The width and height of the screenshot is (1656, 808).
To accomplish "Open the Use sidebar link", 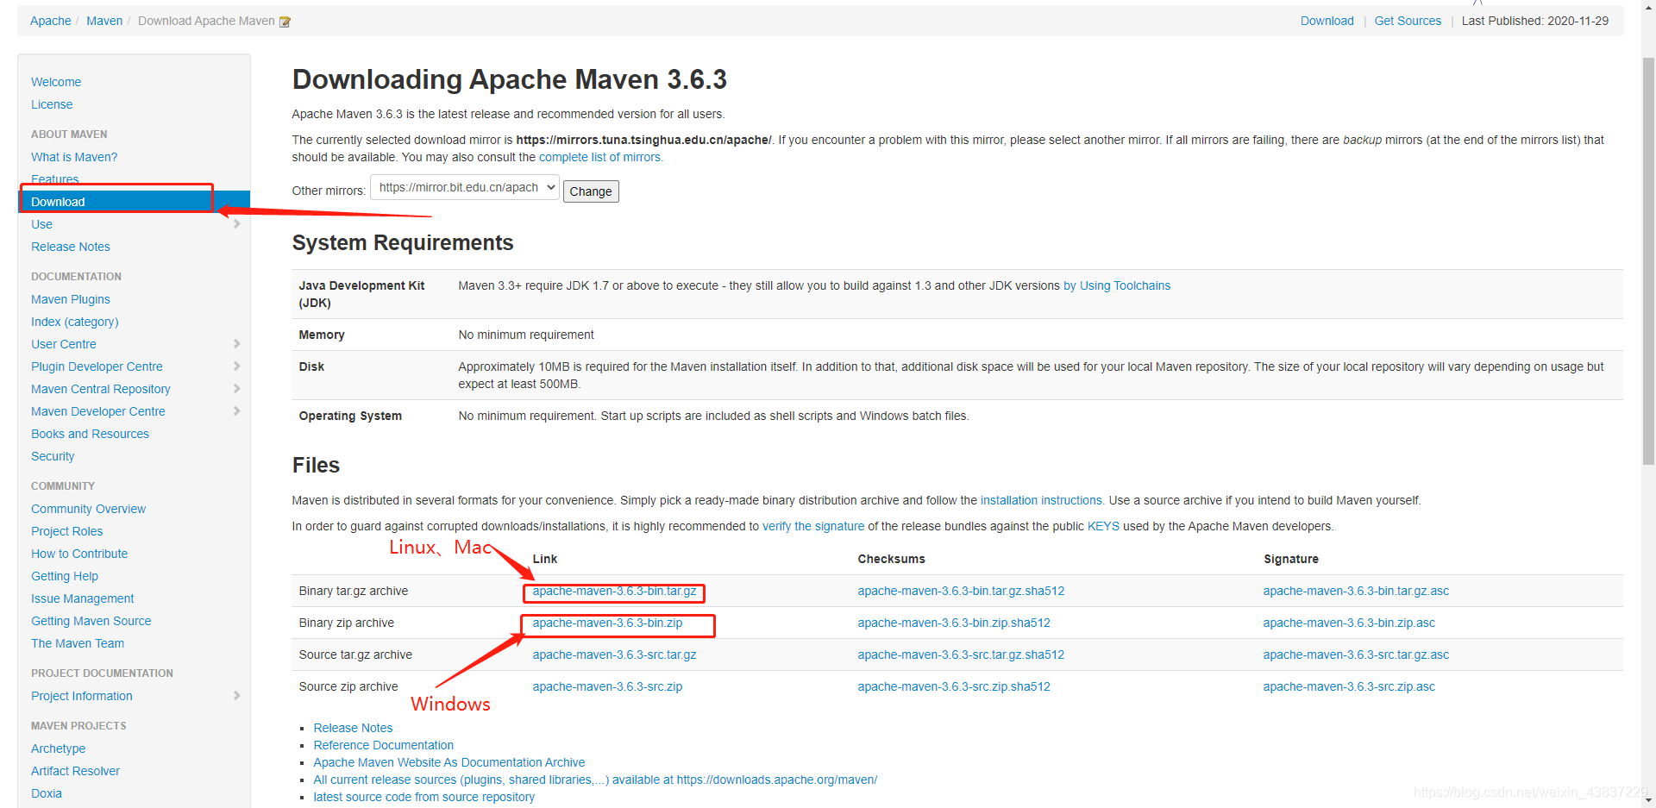I will pyautogui.click(x=41, y=224).
